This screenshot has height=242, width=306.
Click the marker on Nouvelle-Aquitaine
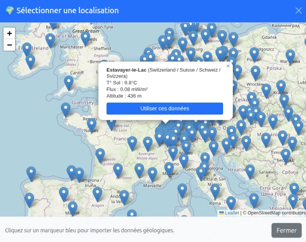100,155
